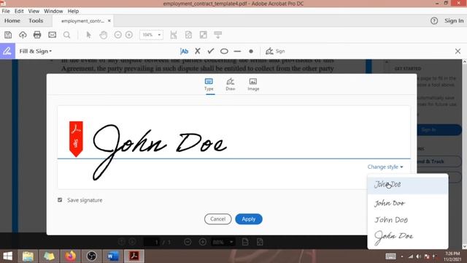This screenshot has width=467, height=263.
Task: Click the volume speaker tray icon
Action: click(x=418, y=256)
